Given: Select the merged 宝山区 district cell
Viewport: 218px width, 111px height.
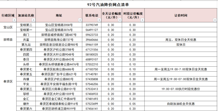Looking at the screenshot, I should [8, 27].
